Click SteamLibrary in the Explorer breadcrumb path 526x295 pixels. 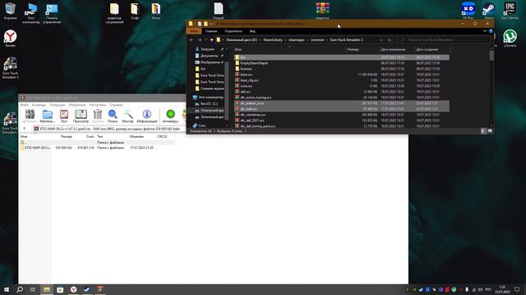tap(273, 40)
